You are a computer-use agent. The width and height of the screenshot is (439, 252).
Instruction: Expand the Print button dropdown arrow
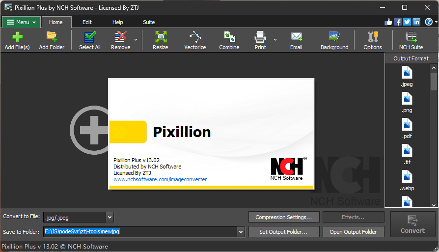click(x=275, y=40)
